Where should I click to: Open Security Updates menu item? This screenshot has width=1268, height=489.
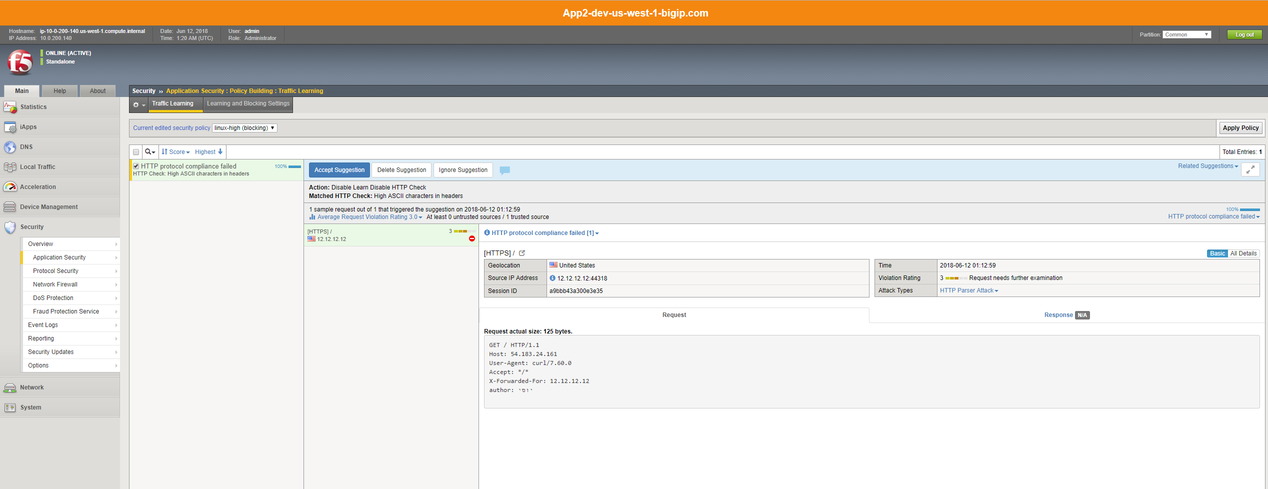[x=71, y=352]
